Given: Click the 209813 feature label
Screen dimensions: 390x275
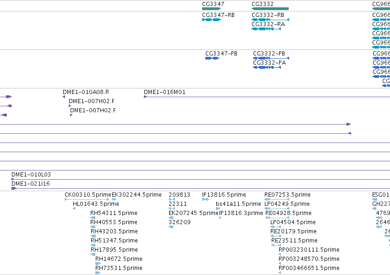Looking at the screenshot, I should [x=179, y=195].
